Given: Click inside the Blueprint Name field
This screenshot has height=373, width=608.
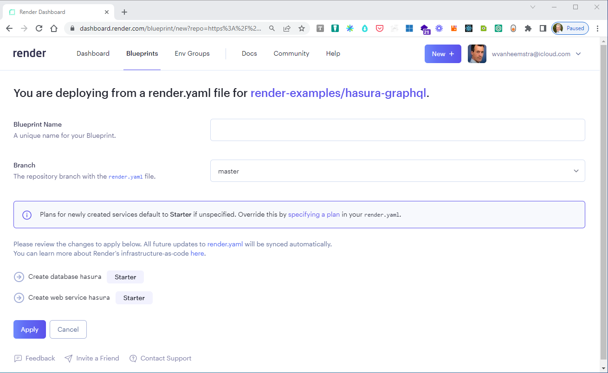Looking at the screenshot, I should tap(397, 130).
